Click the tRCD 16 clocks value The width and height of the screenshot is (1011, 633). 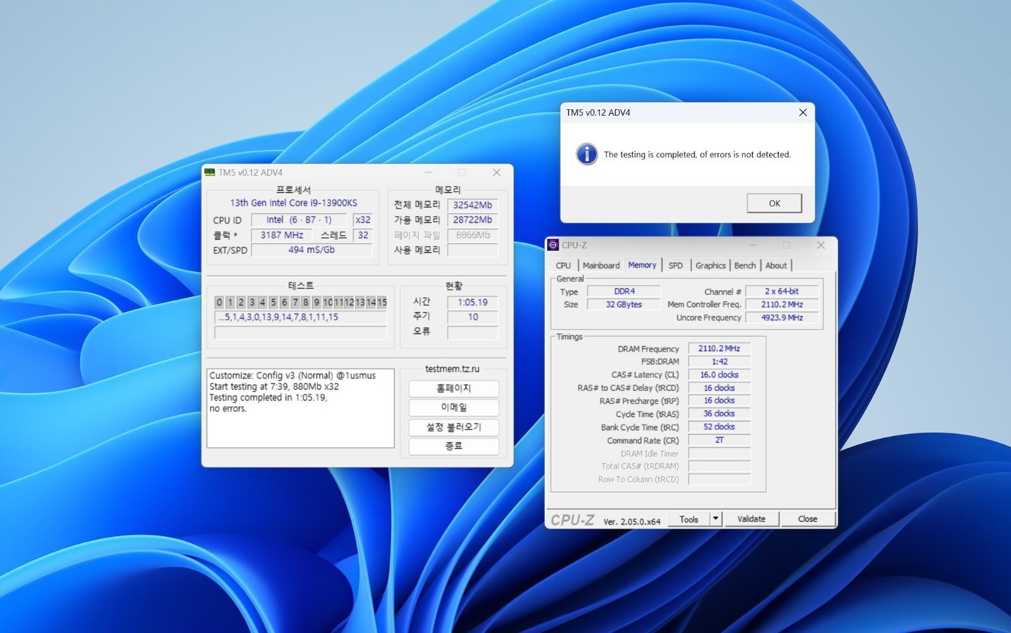pyautogui.click(x=719, y=388)
